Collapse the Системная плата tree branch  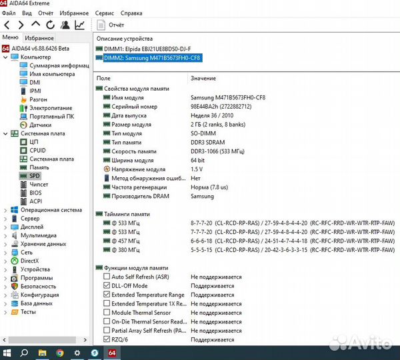pos(6,133)
